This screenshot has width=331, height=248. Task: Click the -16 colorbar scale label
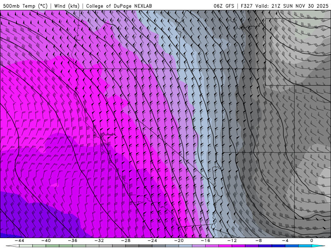click(x=205, y=241)
